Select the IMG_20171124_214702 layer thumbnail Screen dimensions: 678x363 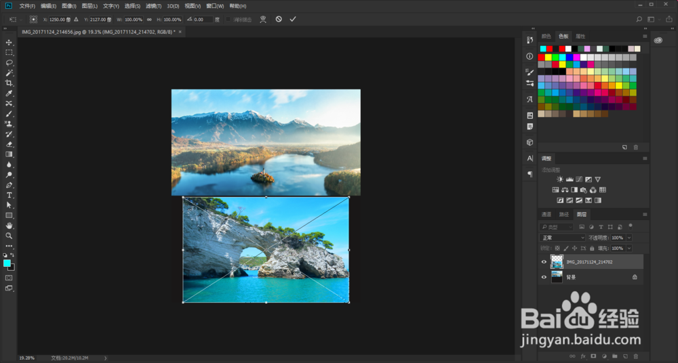[x=557, y=262]
